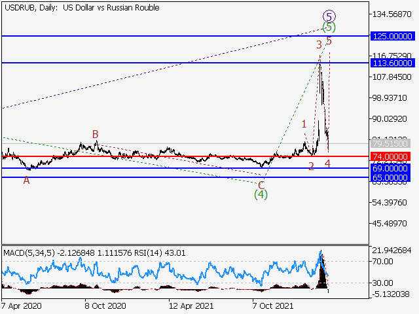Click the wave label C
This screenshot has width=419, height=314.
coord(261,185)
